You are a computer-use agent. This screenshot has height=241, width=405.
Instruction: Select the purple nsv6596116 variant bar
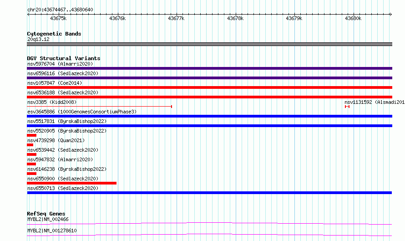pyautogui.click(x=209, y=78)
